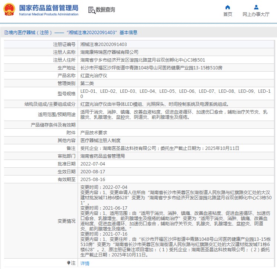The image size is (277, 269).
Task: Click the 批准日期 row label
Action: coord(66,164)
